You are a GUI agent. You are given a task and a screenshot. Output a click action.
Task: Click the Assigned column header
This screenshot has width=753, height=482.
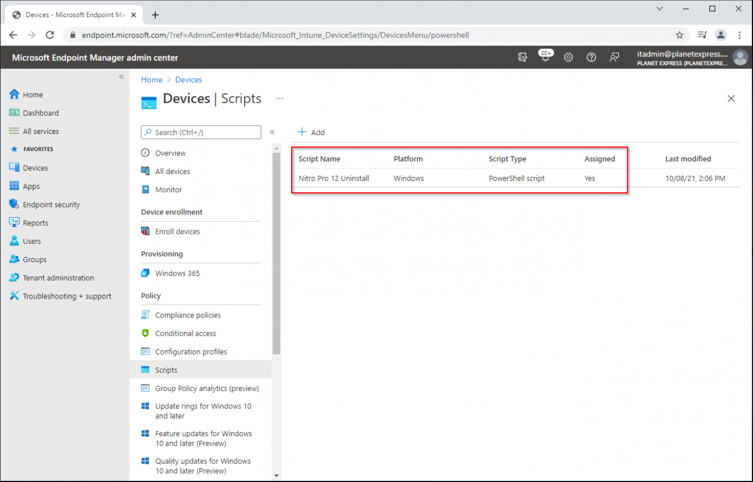[599, 159]
